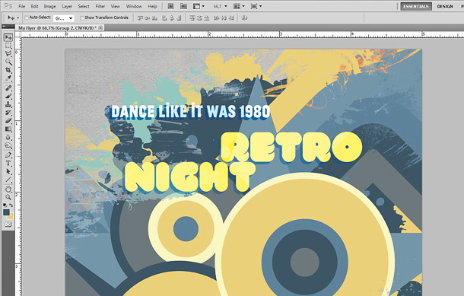This screenshot has height=296, width=464.
Task: Expand the collapsed tools panel
Action: (x=4, y=26)
